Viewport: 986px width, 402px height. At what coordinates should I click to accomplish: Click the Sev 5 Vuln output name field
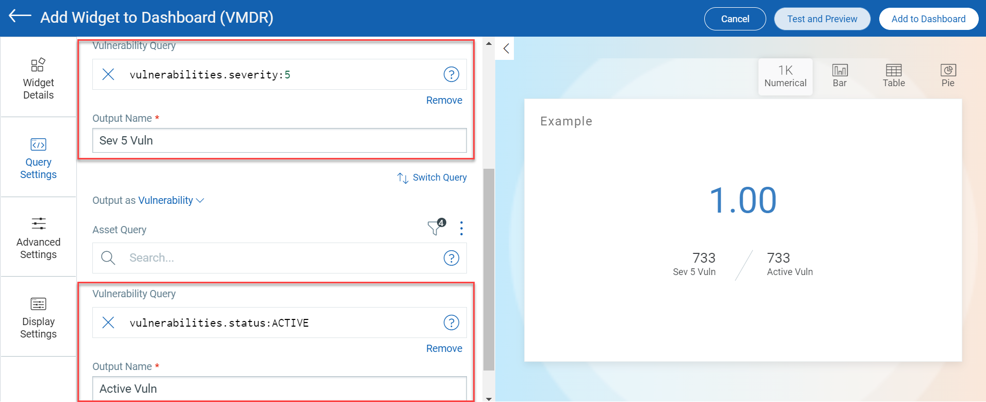tap(279, 140)
